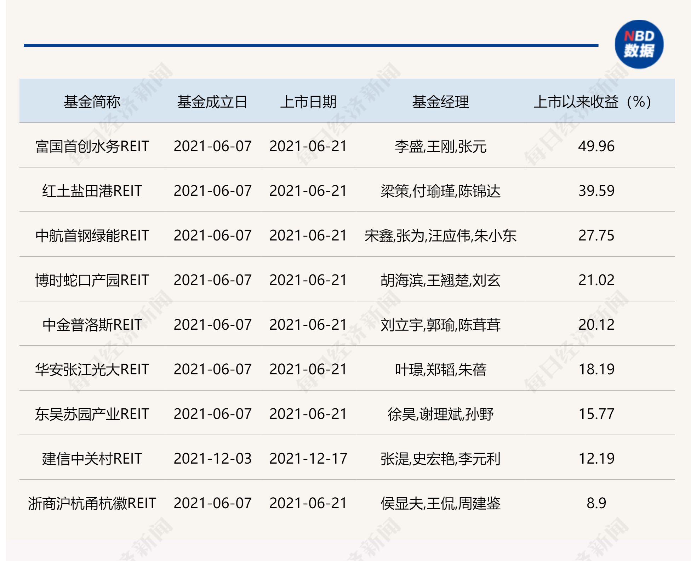
Task: Click the 基金简称 column header
Action: (x=92, y=102)
